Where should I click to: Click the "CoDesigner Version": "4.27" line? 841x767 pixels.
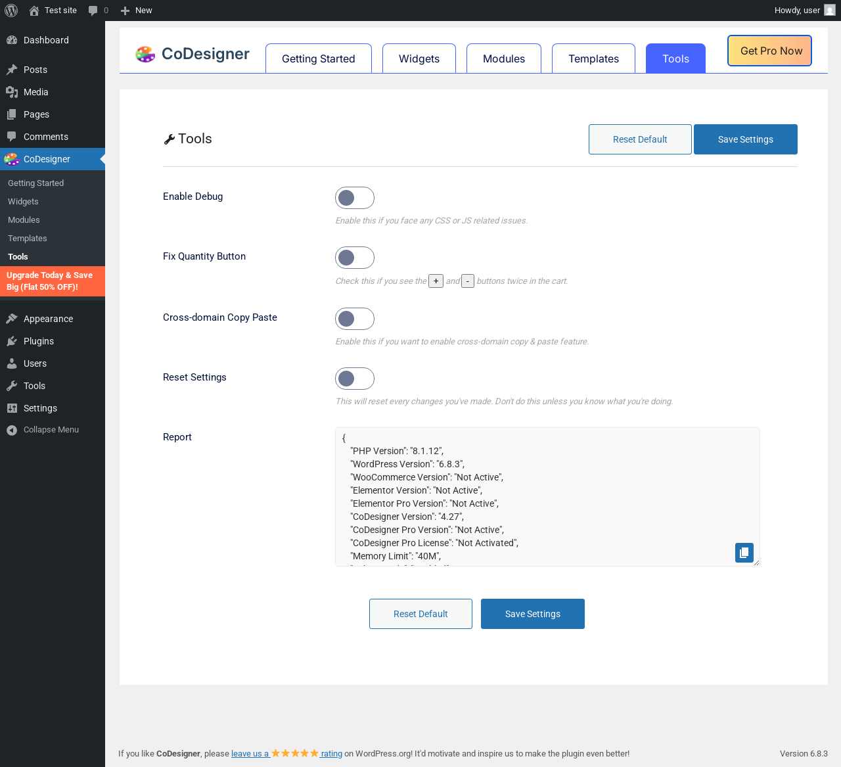(x=407, y=517)
